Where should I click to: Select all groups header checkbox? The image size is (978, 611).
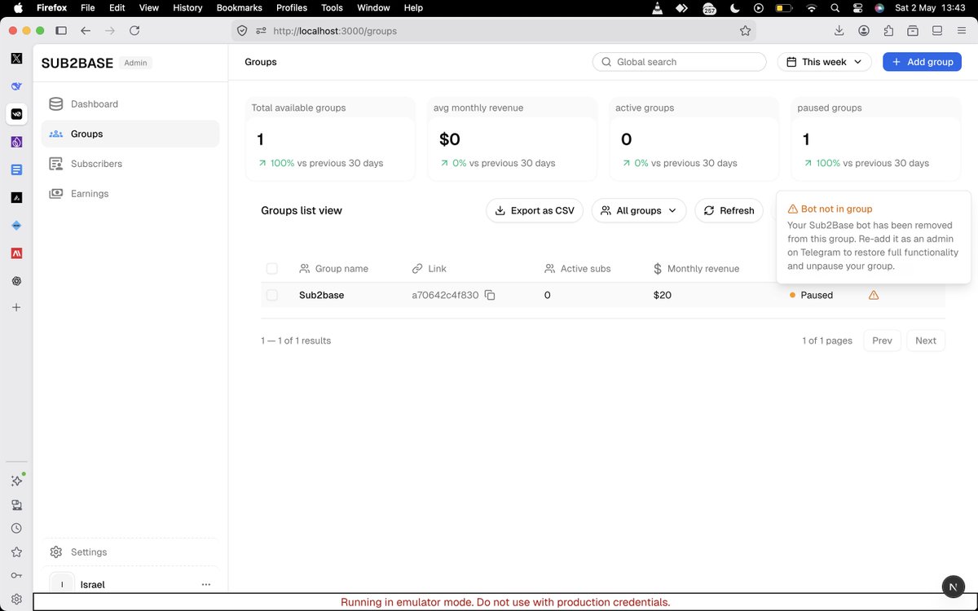[x=272, y=268]
